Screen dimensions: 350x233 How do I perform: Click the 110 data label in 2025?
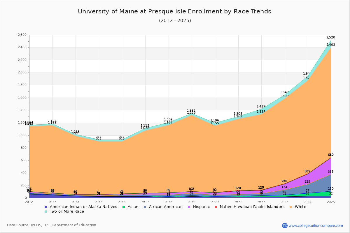click(330, 189)
